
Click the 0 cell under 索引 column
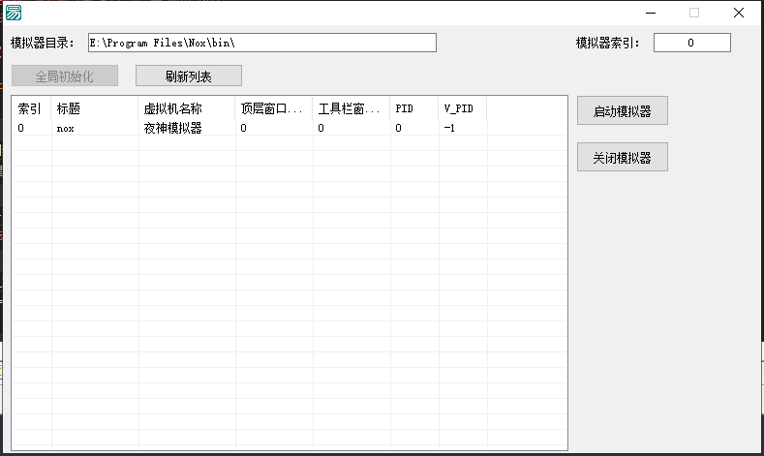(21, 128)
